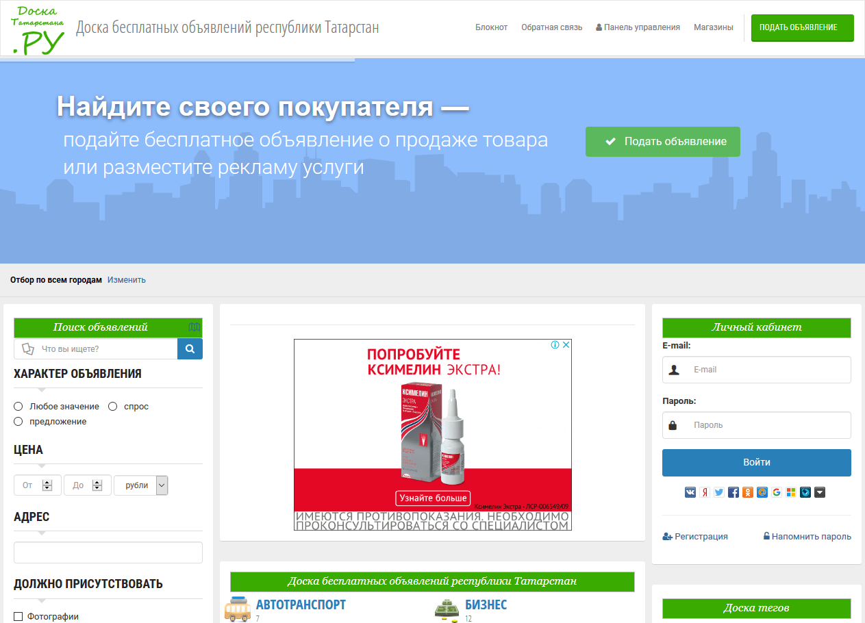Screen dimensions: 865x623
Task: Select the 'спрос' radio option
Action: point(113,407)
